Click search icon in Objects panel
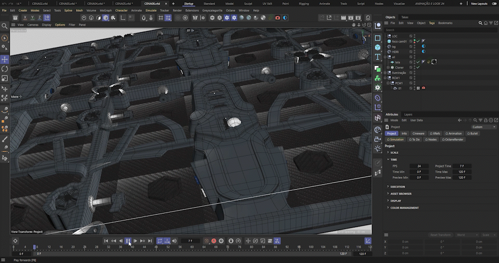 click(x=481, y=23)
